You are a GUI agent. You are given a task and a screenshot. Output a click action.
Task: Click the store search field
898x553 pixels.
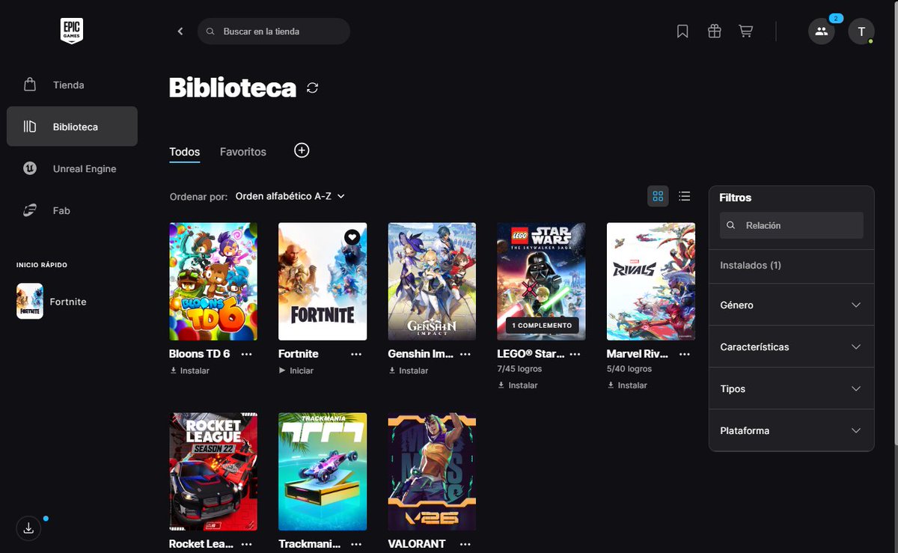[274, 31]
